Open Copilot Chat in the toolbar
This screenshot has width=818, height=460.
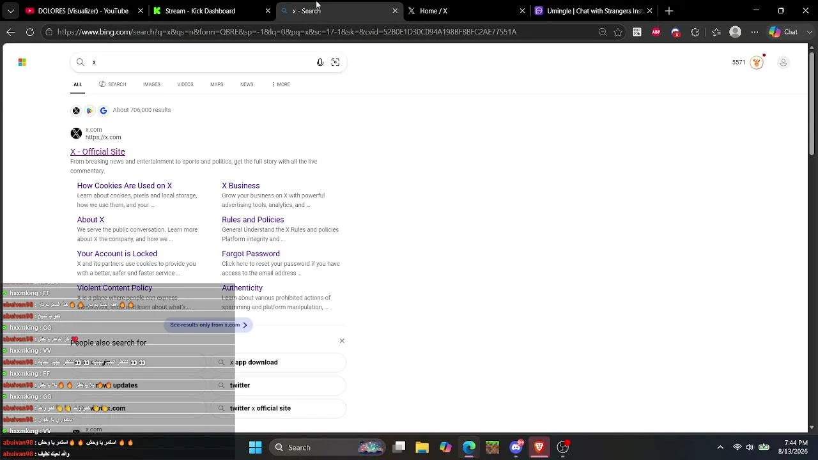[x=783, y=32]
